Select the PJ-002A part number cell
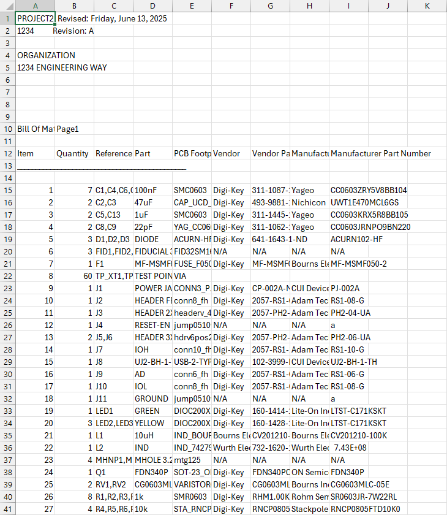 (348, 288)
